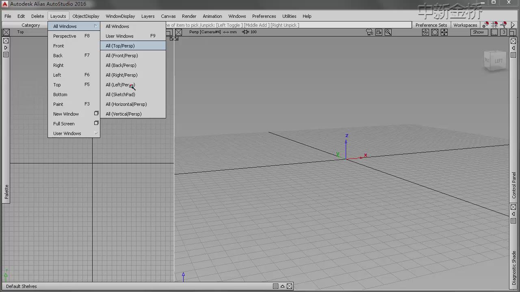Choose All (Front/Persp) layout

(x=133, y=56)
